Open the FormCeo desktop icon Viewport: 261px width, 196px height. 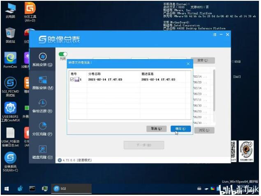pyautogui.click(x=10, y=59)
